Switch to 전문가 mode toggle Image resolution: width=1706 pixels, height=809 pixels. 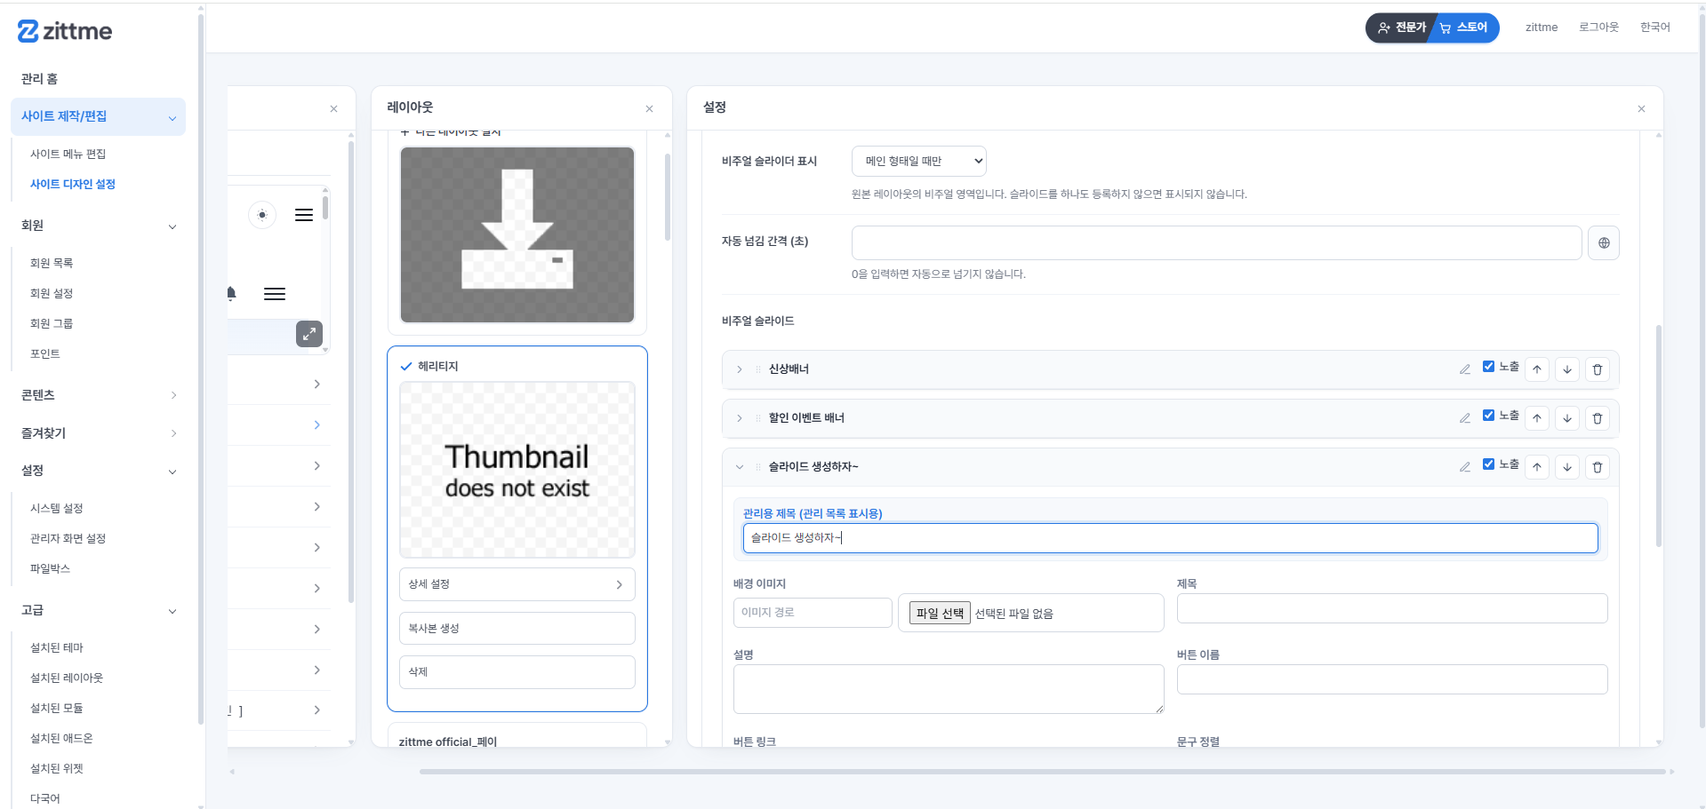click(x=1402, y=28)
